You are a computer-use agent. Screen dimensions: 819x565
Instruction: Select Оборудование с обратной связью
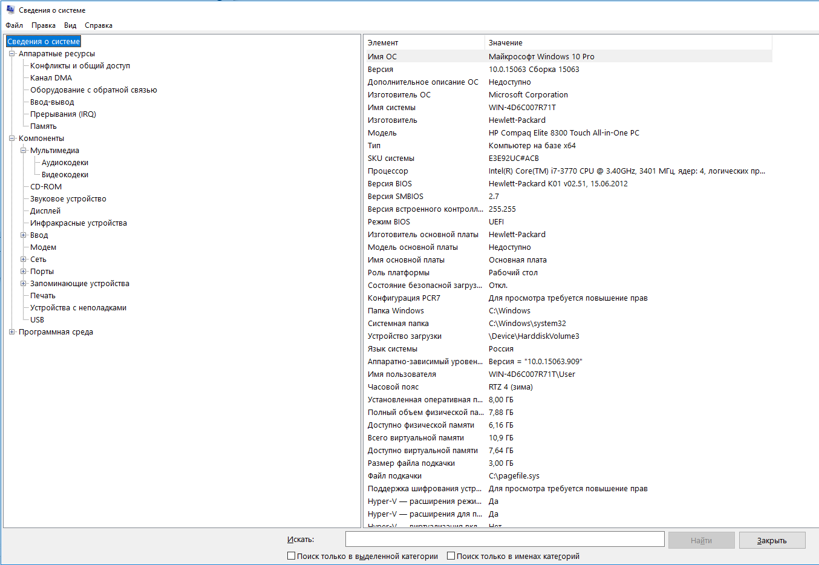(93, 90)
